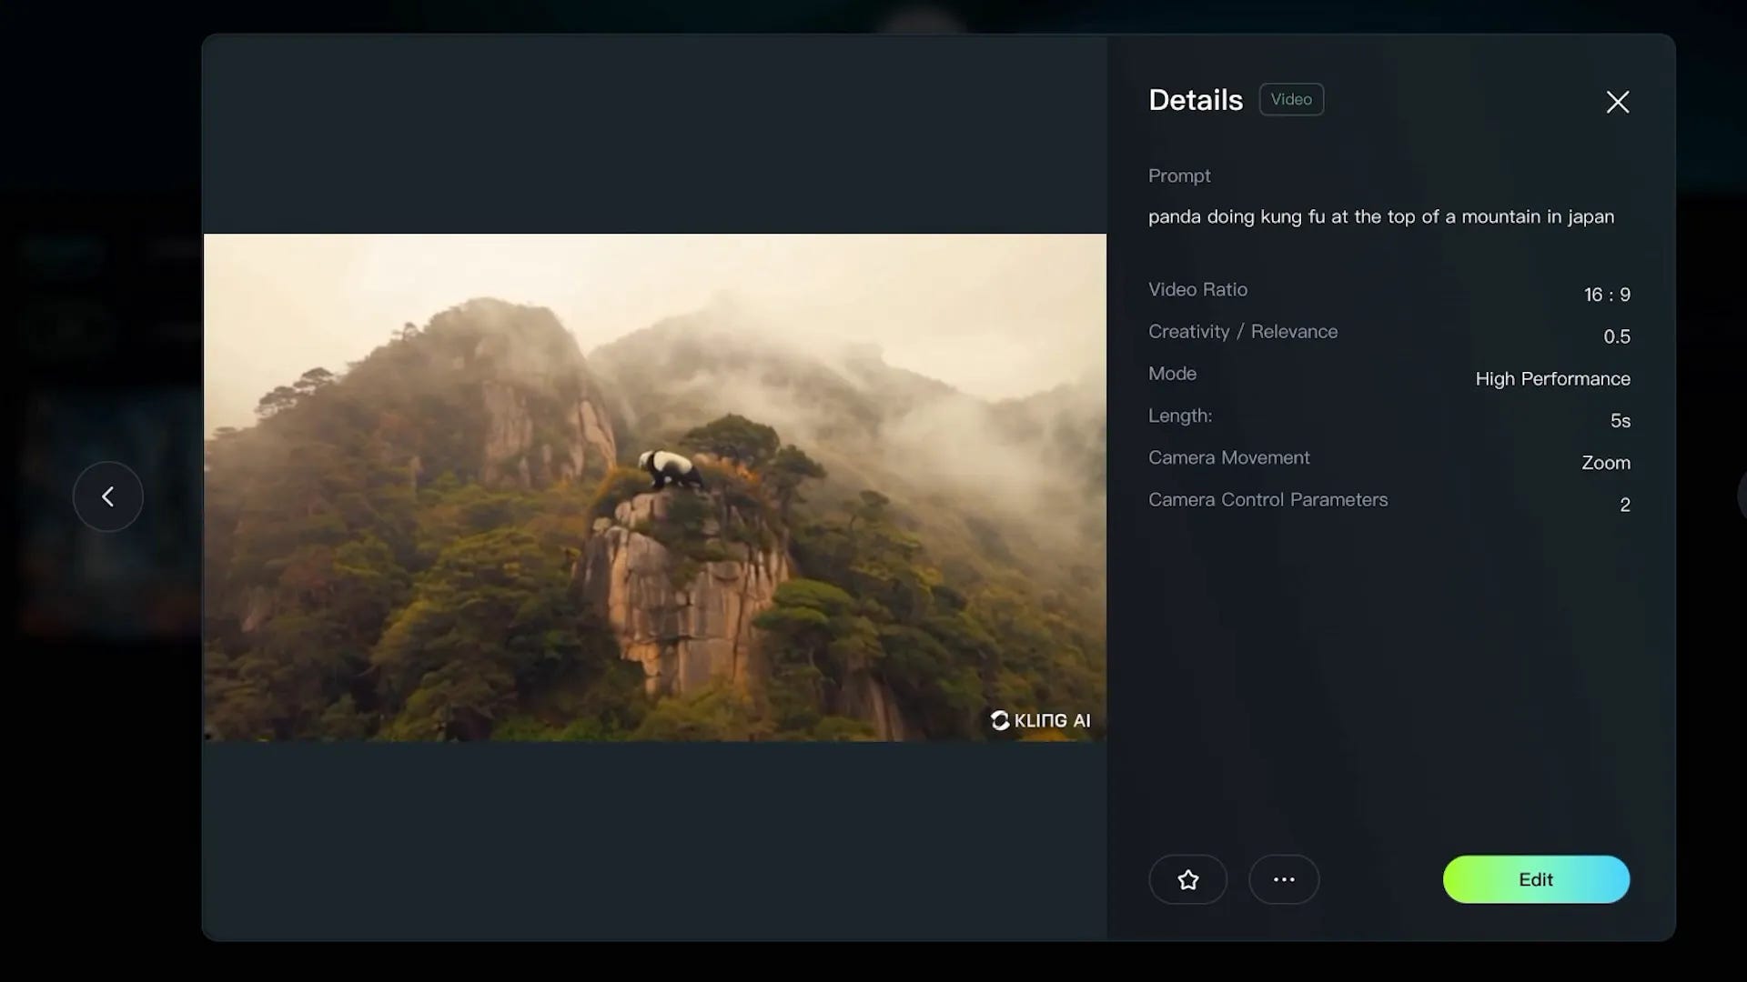The width and height of the screenshot is (1747, 982).
Task: Add video to favorites with star icon
Action: pyautogui.click(x=1187, y=879)
